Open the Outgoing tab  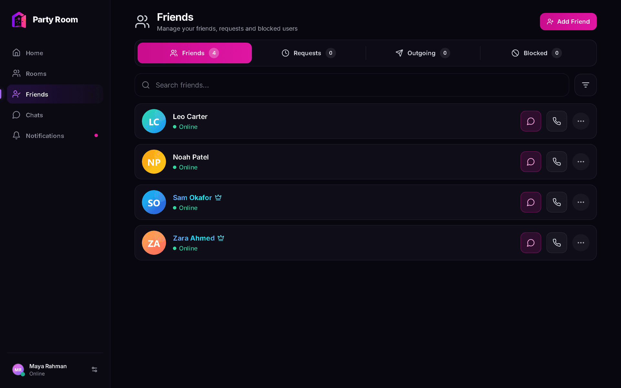point(423,53)
